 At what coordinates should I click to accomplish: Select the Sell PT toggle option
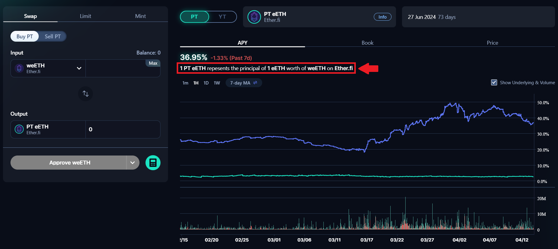click(x=52, y=37)
